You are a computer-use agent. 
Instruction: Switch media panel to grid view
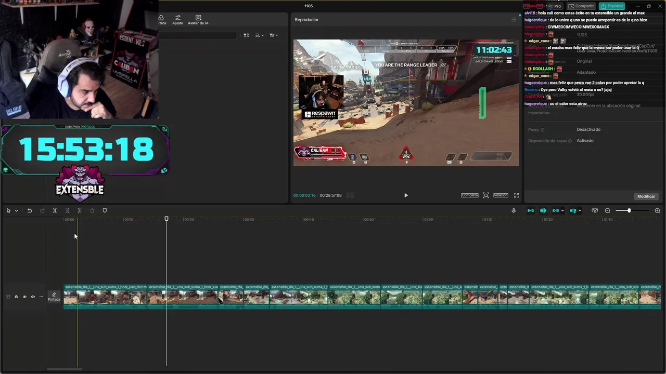(x=246, y=35)
